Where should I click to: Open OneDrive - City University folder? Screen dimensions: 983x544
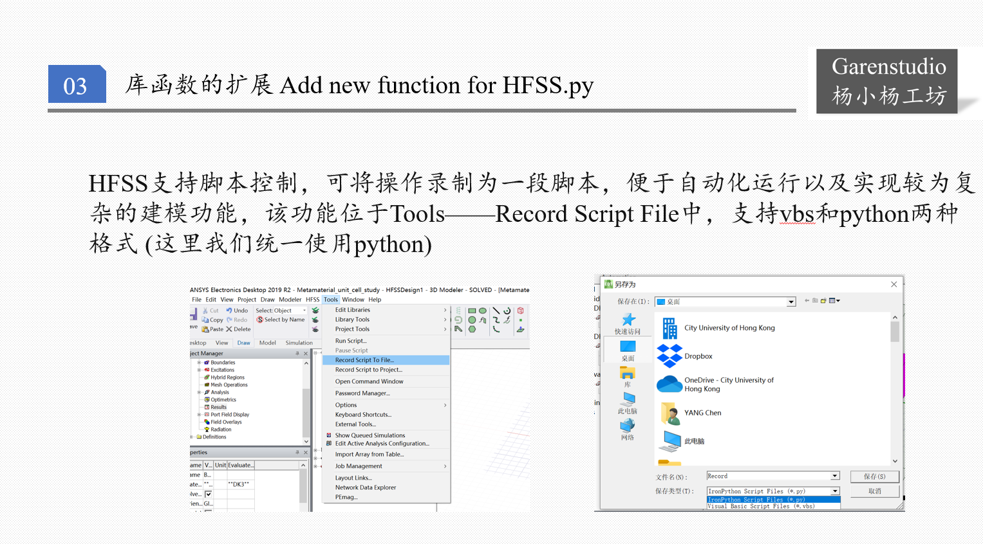(x=715, y=385)
